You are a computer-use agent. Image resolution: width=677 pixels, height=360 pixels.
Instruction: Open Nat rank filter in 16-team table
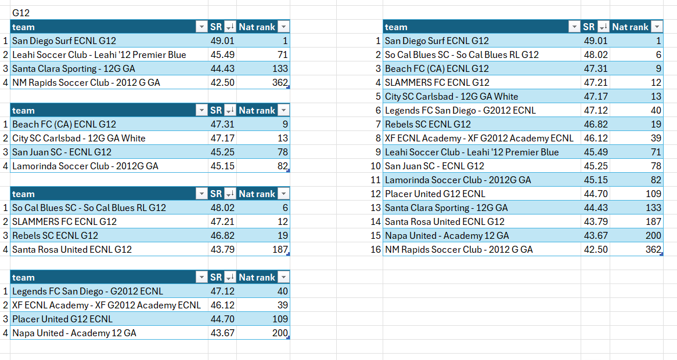[x=656, y=27]
